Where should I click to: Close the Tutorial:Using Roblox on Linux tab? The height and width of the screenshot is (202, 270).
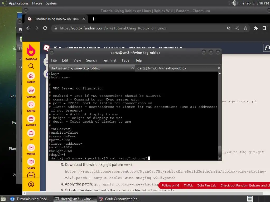[84, 19]
